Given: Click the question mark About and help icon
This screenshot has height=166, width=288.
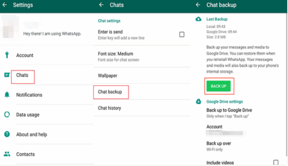Looking at the screenshot, I should pyautogui.click(x=7, y=134).
